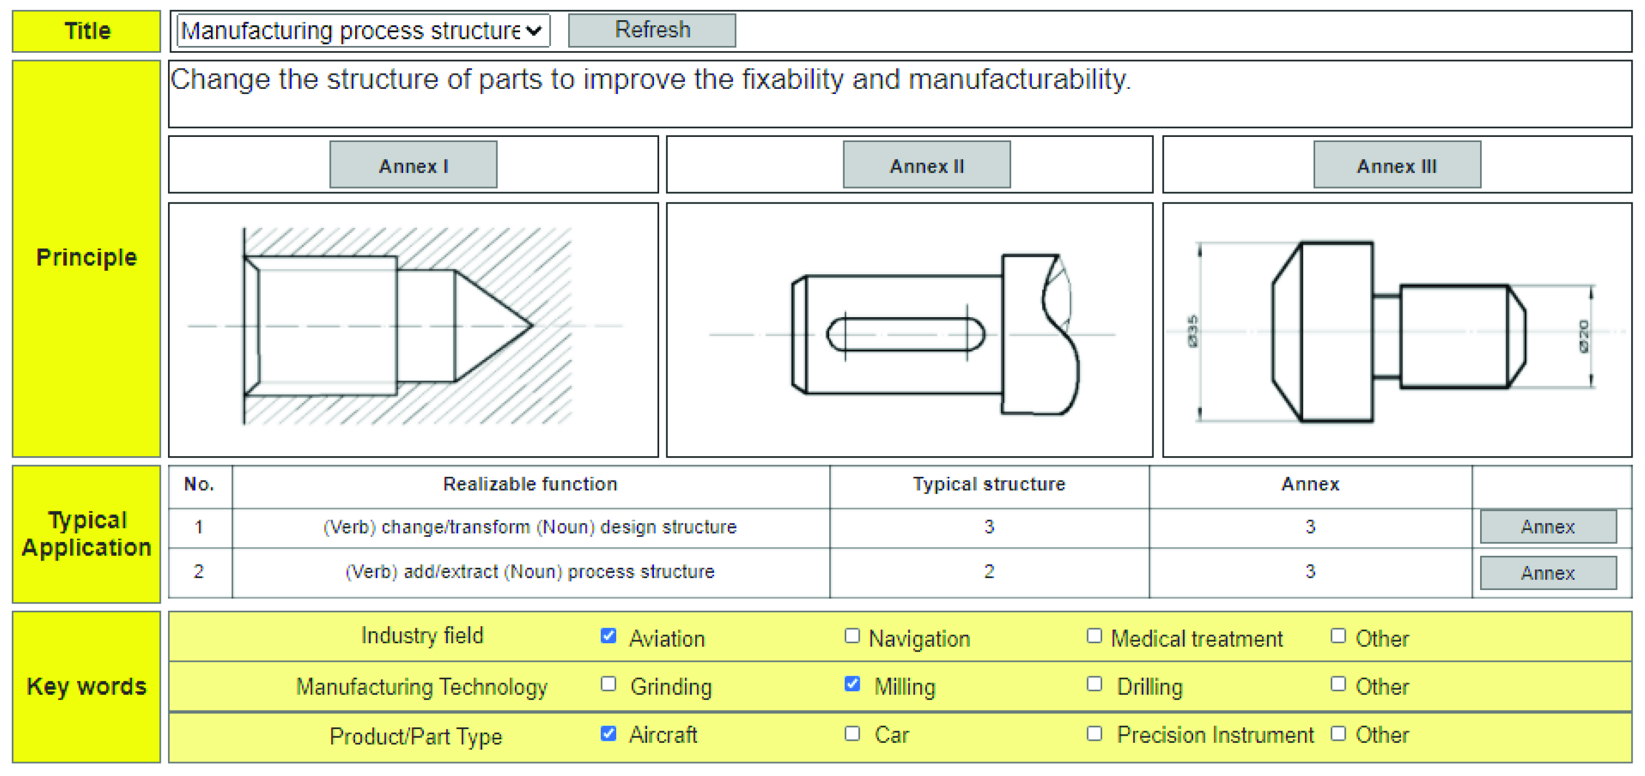The width and height of the screenshot is (1645, 776).
Task: Uncheck the Aviation industry checkbox
Action: (608, 635)
